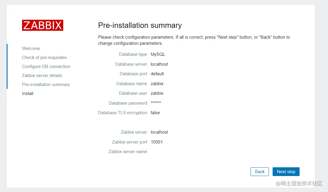Screen dimensions: 328x192
Task: Click the Database TLS encryption value false
Action: 155,112
